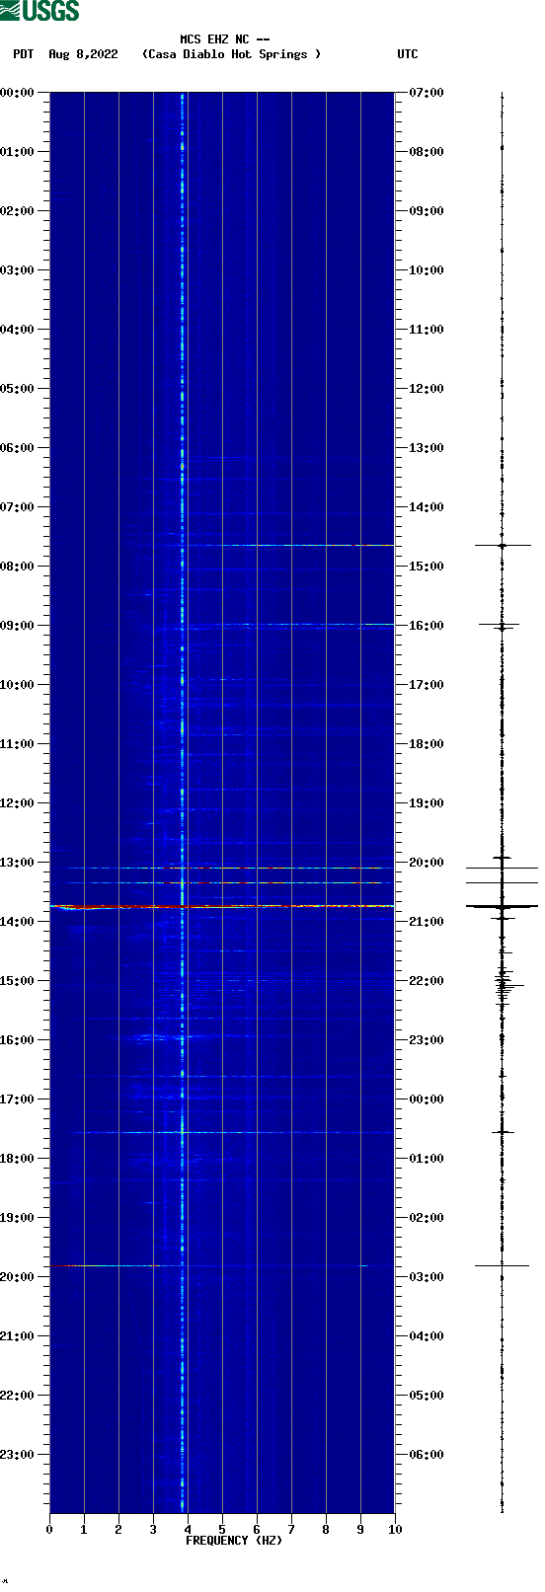The width and height of the screenshot is (545, 1592).
Task: Click the PDT time label '07:00' on left axis
Action: point(18,507)
